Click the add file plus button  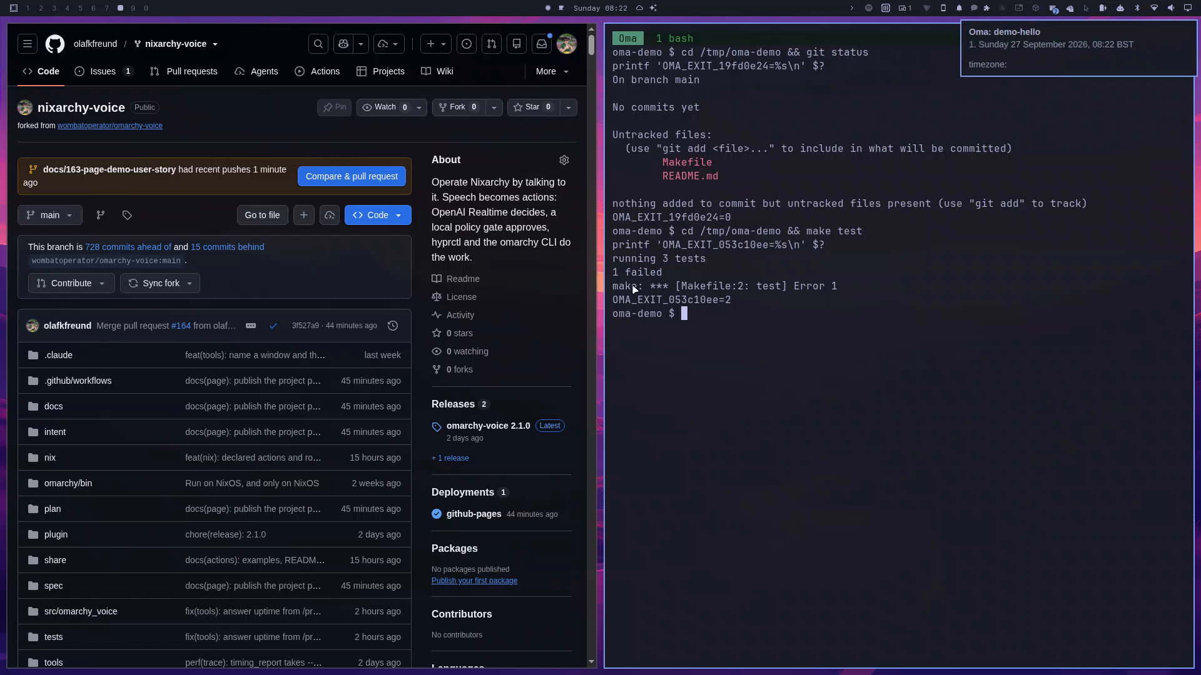coord(304,215)
